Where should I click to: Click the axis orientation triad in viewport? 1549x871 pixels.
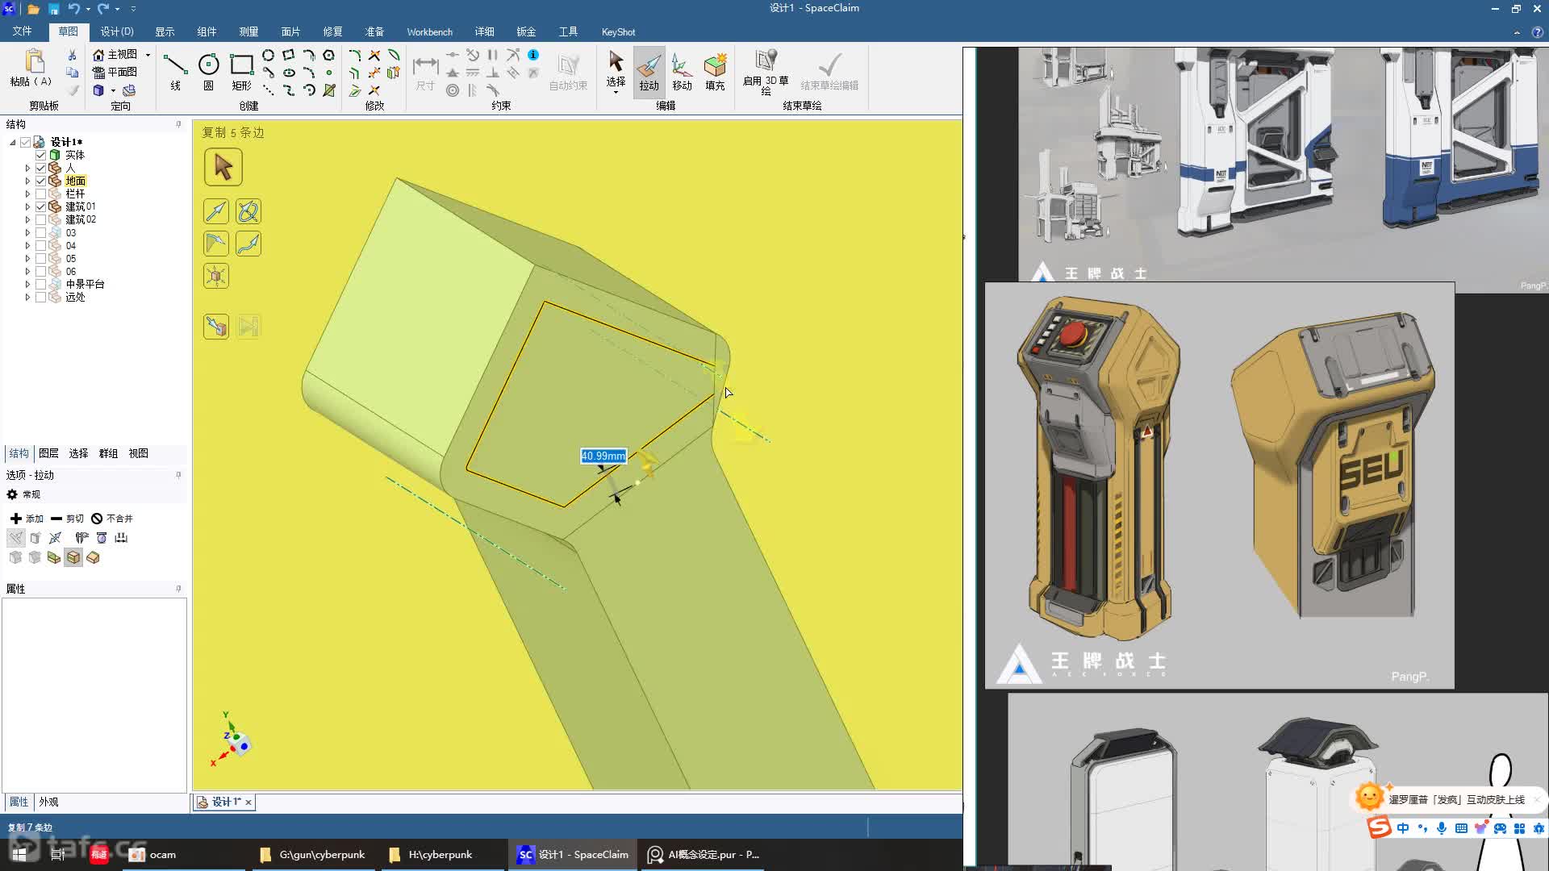tap(231, 739)
